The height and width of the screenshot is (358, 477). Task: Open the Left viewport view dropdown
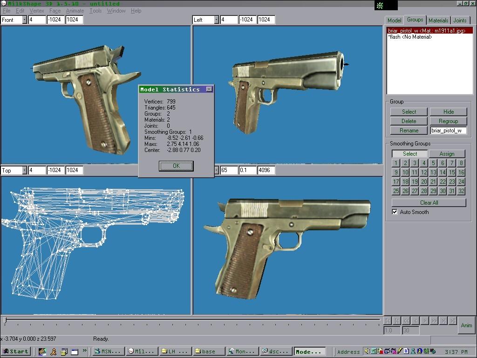pyautogui.click(x=216, y=20)
